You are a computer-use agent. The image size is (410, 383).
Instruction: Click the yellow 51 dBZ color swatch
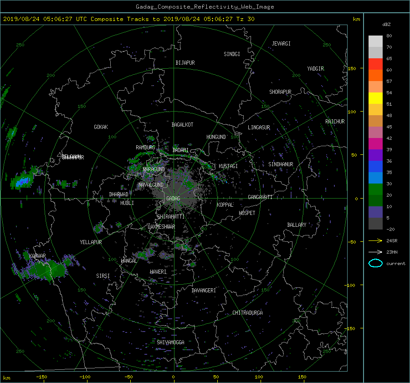[375, 98]
